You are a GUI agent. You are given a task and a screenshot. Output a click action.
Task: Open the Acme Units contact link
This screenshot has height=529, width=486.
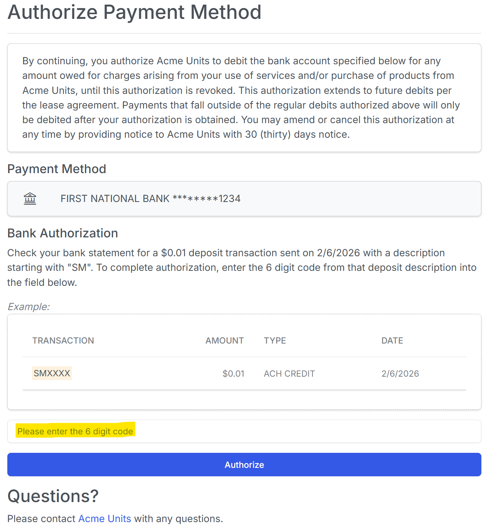[105, 519]
